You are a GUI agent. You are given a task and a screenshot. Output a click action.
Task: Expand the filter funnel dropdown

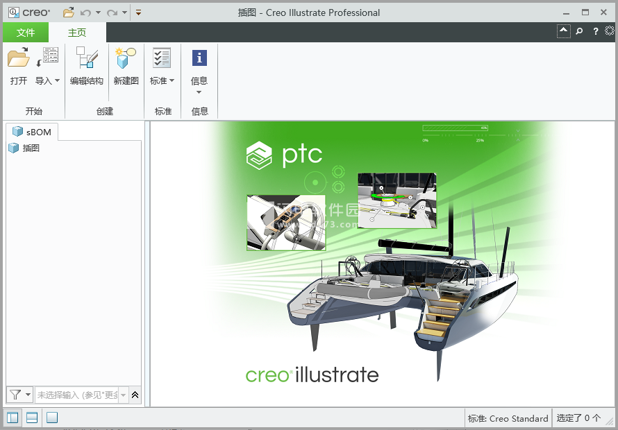(19, 395)
